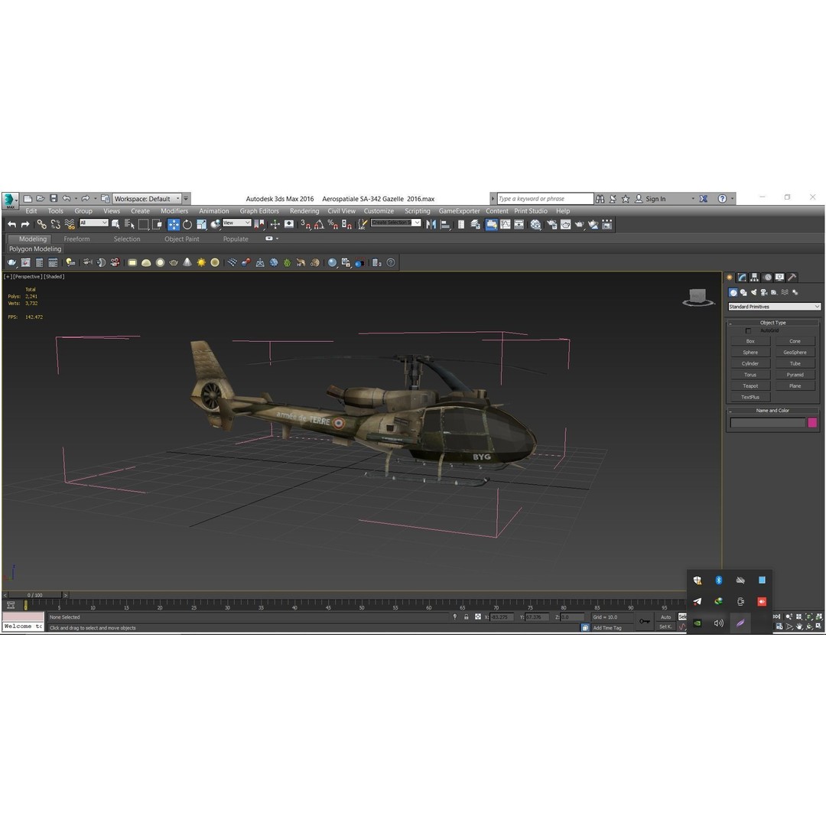This screenshot has width=826, height=826.
Task: Click the Mirror tool icon
Action: coord(431,224)
